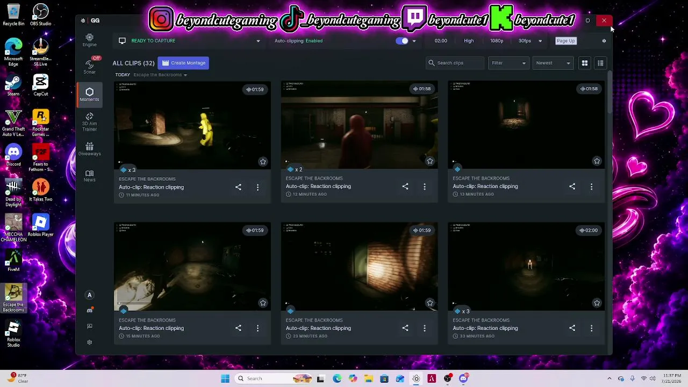Expand the Ready to Capture dropdown arrow
This screenshot has height=387, width=688.
pyautogui.click(x=258, y=41)
